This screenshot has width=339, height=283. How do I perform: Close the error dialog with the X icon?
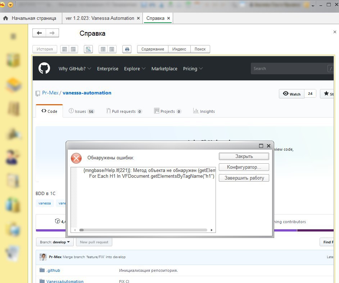pyautogui.click(x=268, y=146)
